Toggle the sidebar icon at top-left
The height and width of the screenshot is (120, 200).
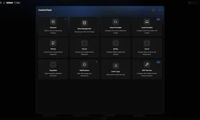click(1, 3)
